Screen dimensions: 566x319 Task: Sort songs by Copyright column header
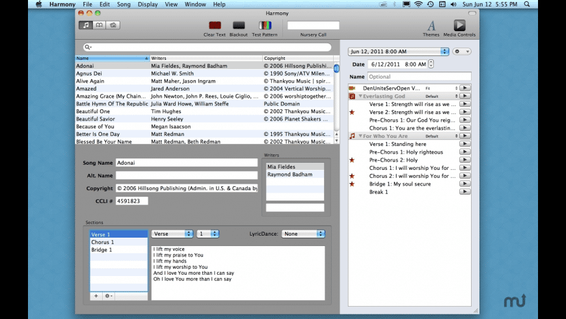pyautogui.click(x=298, y=58)
